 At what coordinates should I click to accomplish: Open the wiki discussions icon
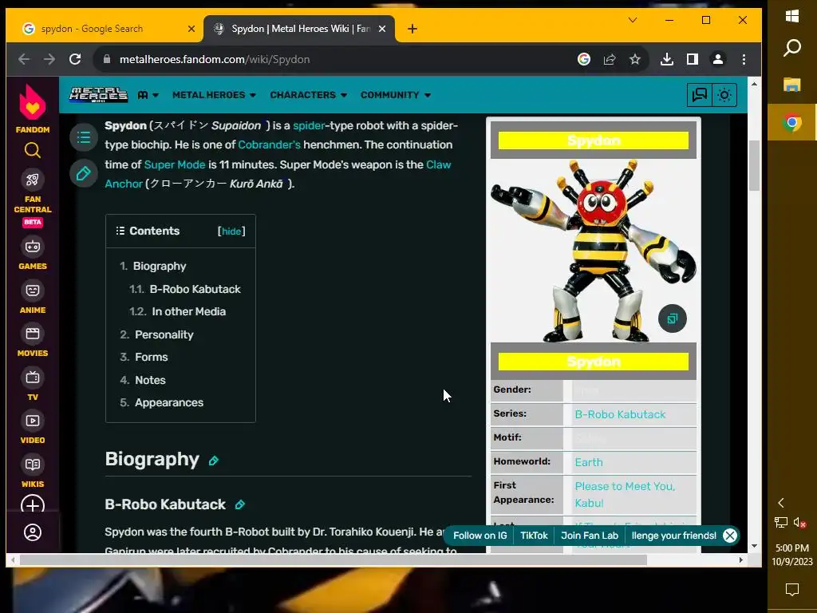(699, 95)
